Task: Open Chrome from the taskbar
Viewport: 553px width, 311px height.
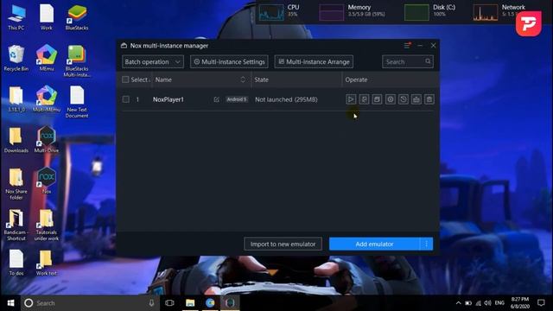Action: pos(210,303)
